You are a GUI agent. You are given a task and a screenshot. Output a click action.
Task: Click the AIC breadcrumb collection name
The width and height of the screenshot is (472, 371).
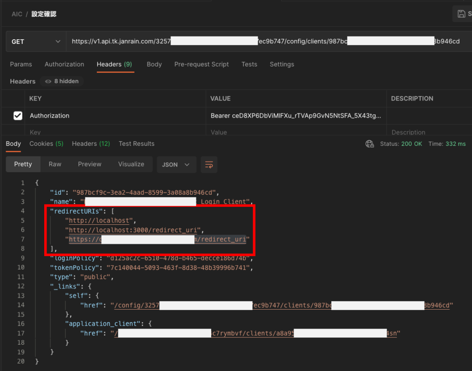tap(17, 14)
